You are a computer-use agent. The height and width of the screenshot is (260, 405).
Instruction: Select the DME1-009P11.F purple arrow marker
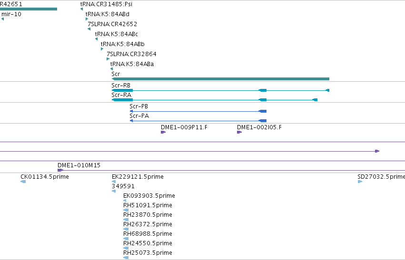(163, 132)
